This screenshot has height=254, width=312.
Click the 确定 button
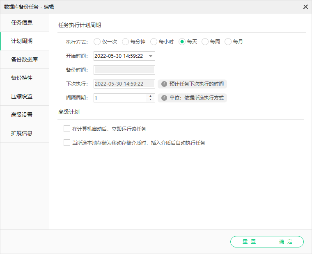coord(285,242)
